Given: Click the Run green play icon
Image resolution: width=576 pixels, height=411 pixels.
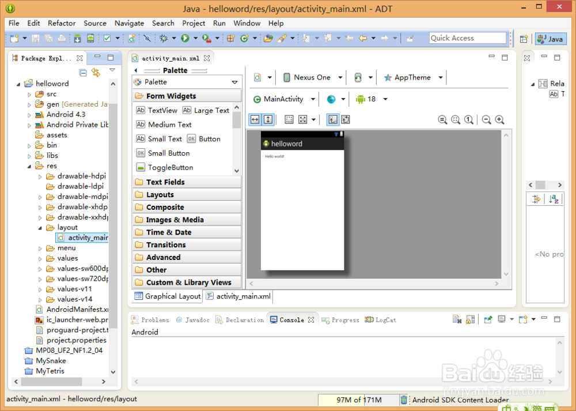Looking at the screenshot, I should click(x=185, y=38).
